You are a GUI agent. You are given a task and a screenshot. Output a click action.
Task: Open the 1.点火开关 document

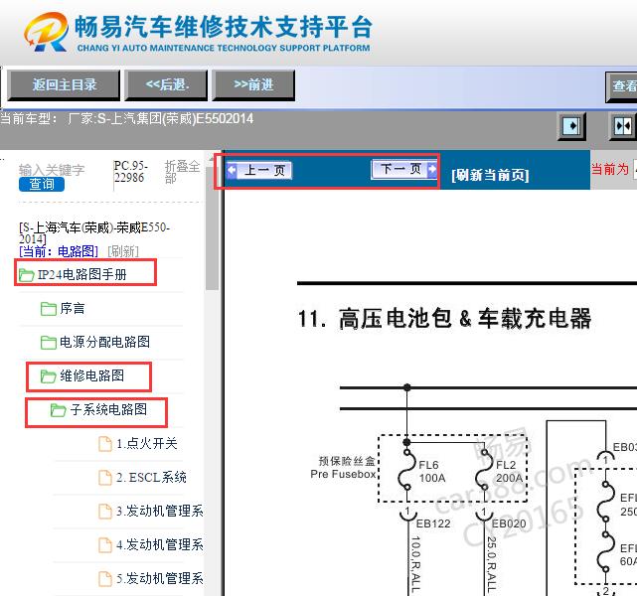tap(147, 443)
